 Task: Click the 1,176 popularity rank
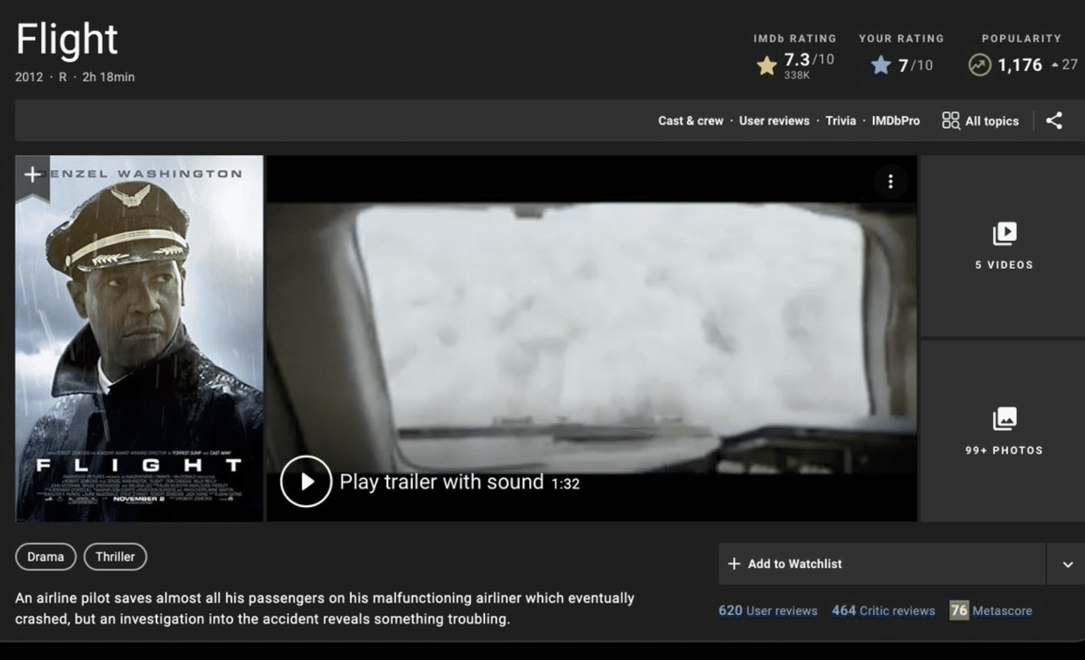pyautogui.click(x=1020, y=65)
